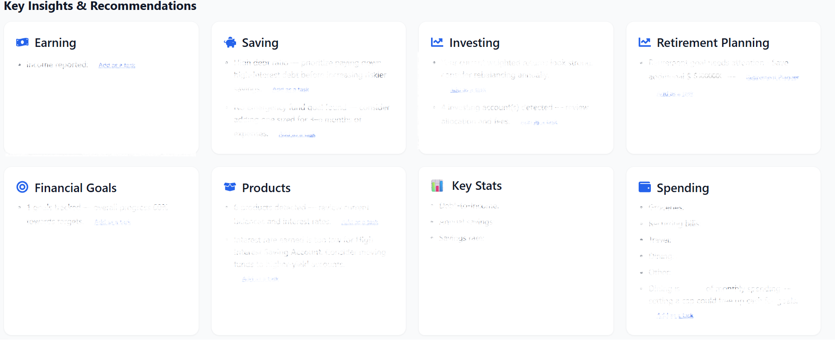Add the high-interest debt insight as a task

coord(291,89)
